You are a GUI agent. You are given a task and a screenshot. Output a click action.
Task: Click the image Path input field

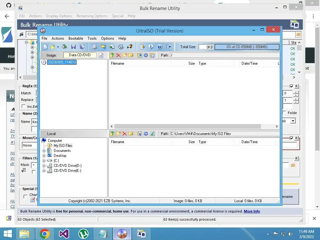(225, 55)
